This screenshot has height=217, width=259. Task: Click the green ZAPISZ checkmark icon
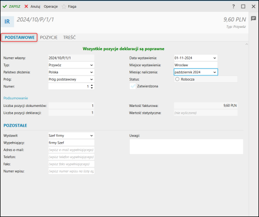tap(5, 6)
